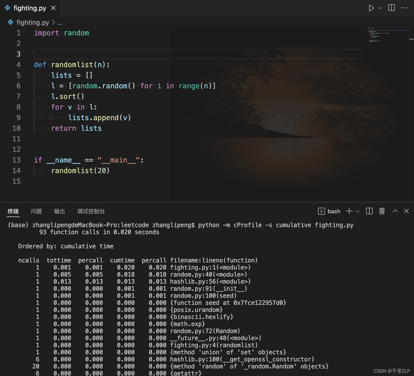The image size is (414, 376).
Task: Click line number 4 in the gutter
Action: pos(18,65)
